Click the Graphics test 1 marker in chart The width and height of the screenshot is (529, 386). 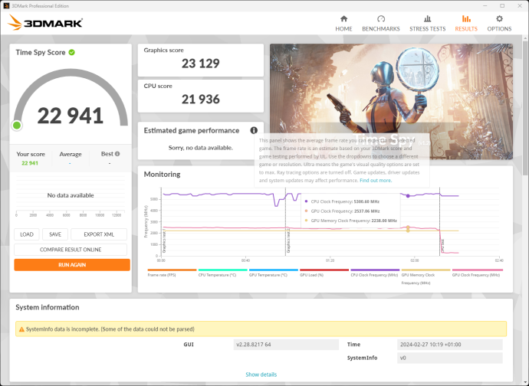point(164,242)
